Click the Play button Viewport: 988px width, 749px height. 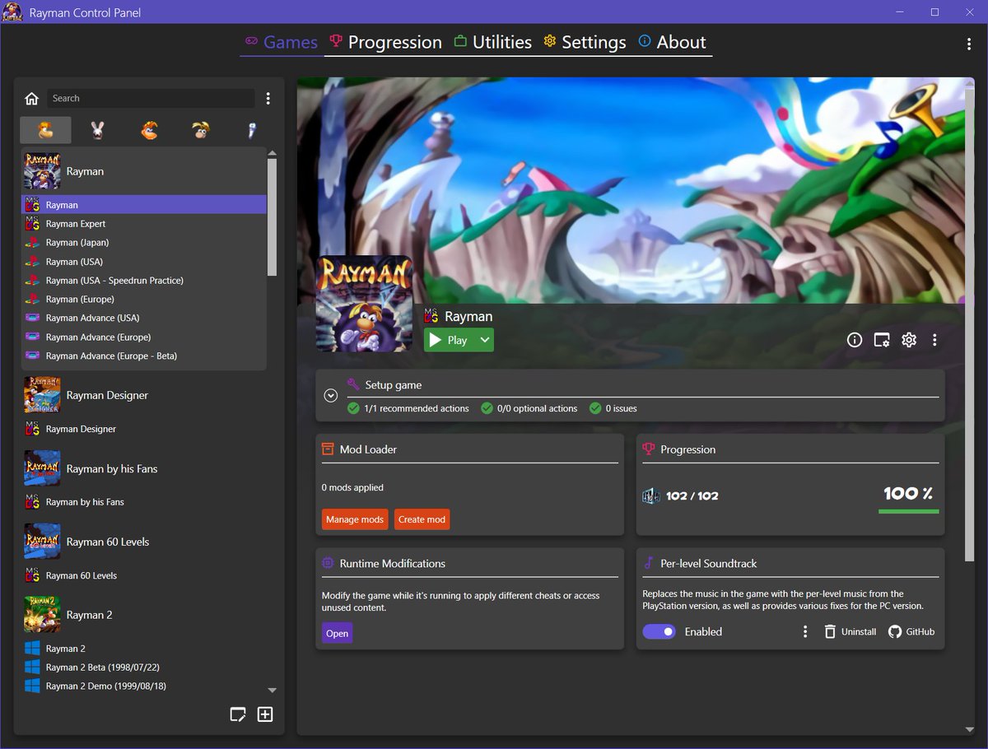[x=450, y=340]
